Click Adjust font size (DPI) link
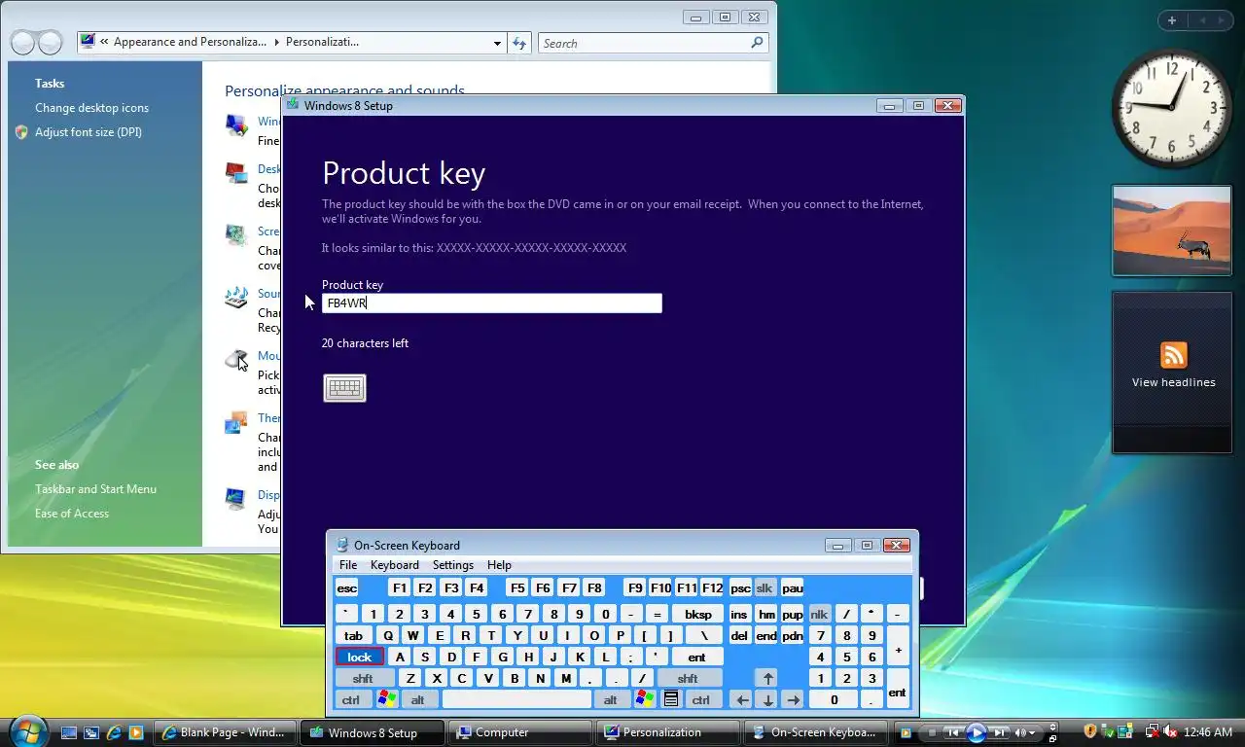 (x=89, y=132)
